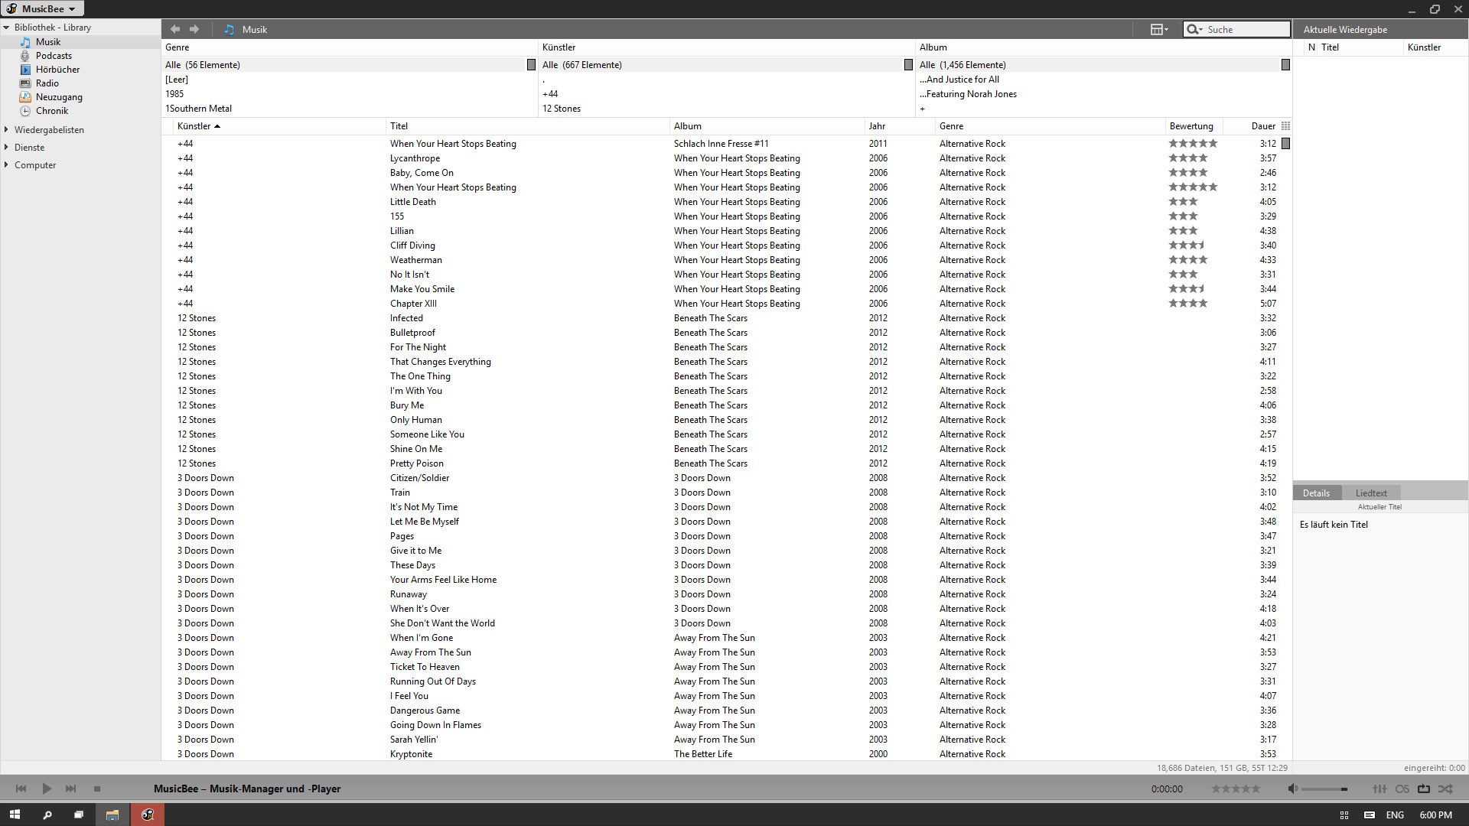Screen dimensions: 1469x826
Task: Switch to the Details tab
Action: (x=1316, y=493)
